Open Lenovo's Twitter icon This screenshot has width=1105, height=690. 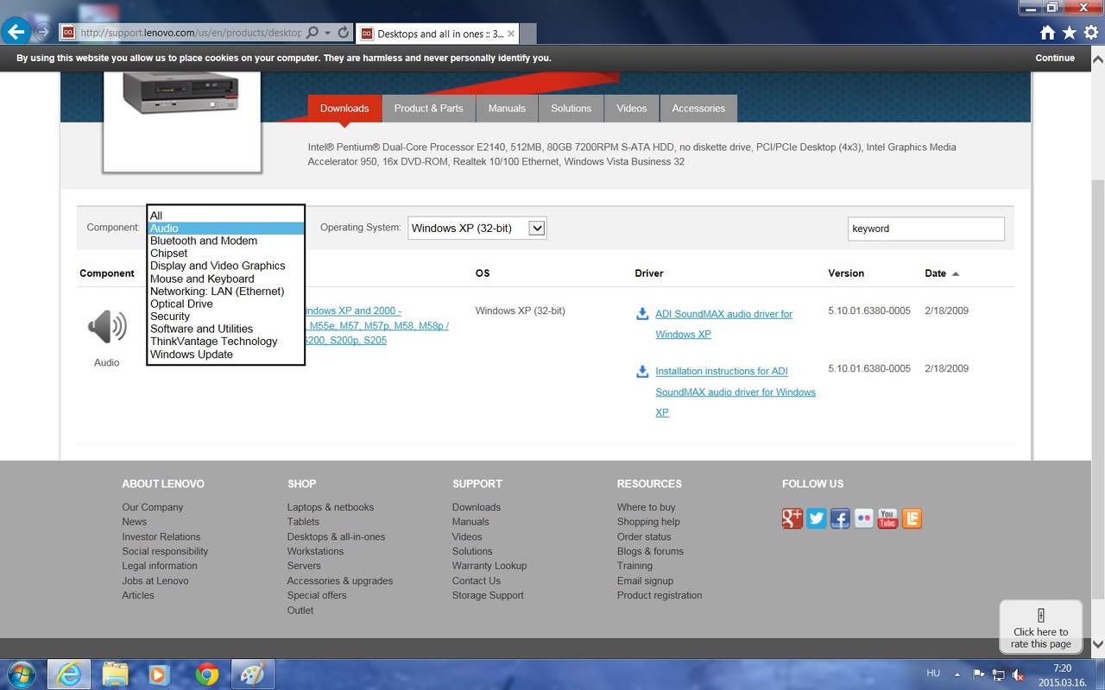817,518
